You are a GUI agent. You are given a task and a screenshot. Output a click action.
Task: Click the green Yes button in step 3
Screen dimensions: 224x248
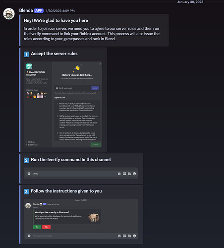click(37, 227)
